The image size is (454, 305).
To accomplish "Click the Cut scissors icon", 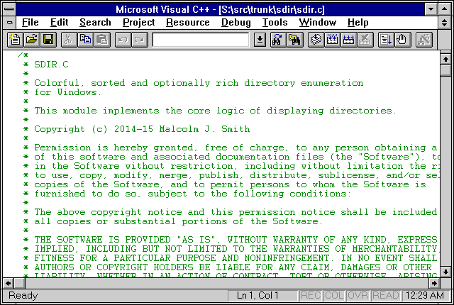I will point(69,40).
